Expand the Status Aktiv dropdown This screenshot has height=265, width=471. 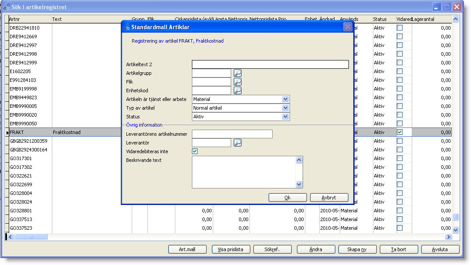[285, 117]
